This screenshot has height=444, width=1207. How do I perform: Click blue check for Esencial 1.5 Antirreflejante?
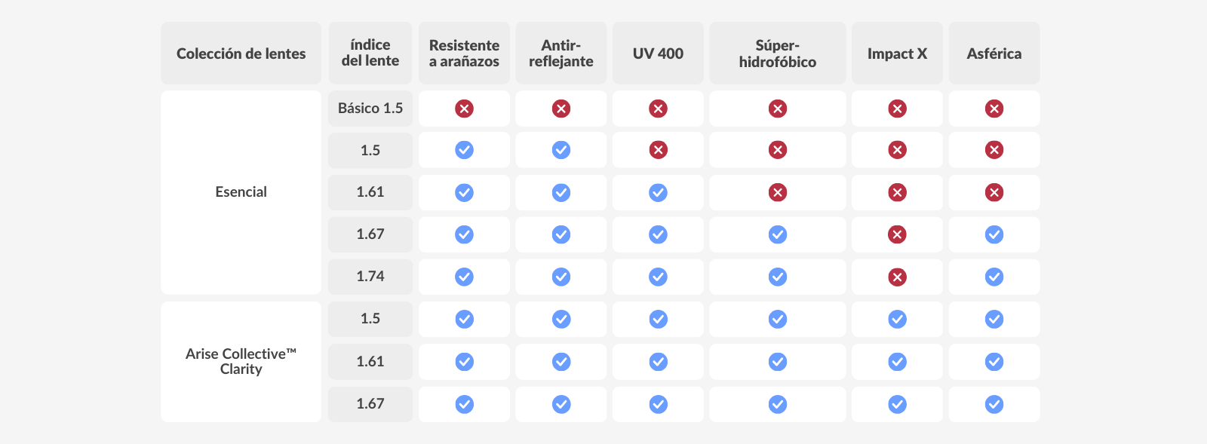click(x=561, y=150)
